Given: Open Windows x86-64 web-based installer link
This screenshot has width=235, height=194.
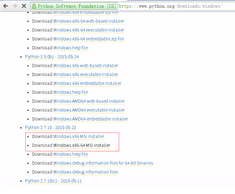Looking at the screenshot, I should click(x=89, y=21).
